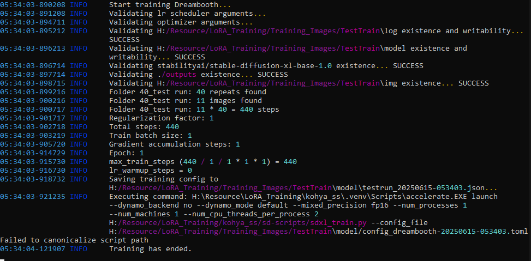
Task: Click timestamp 05:34:04-121907
Action: coord(33,249)
